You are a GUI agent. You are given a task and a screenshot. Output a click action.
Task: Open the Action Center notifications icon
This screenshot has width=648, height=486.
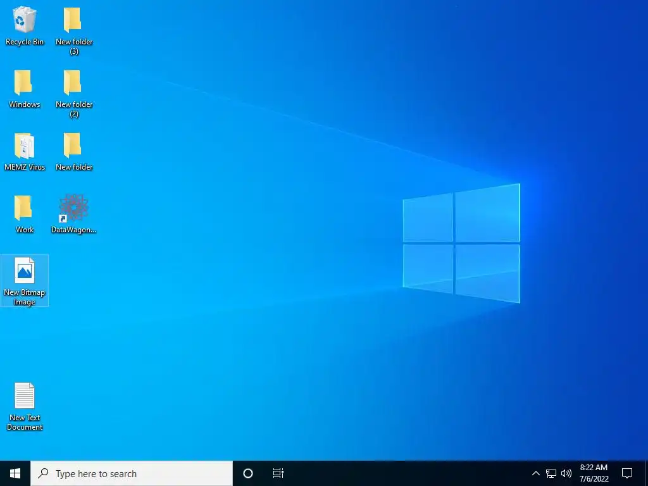coord(627,473)
